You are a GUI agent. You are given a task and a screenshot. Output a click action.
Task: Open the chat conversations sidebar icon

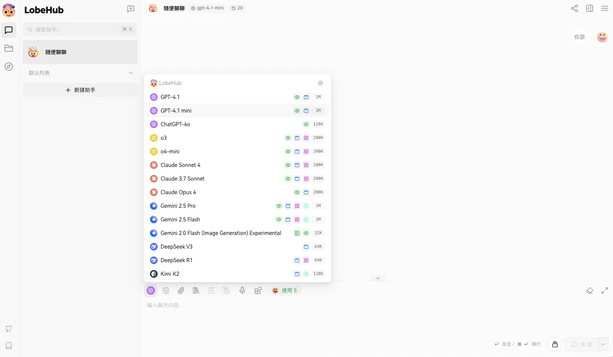click(x=9, y=30)
